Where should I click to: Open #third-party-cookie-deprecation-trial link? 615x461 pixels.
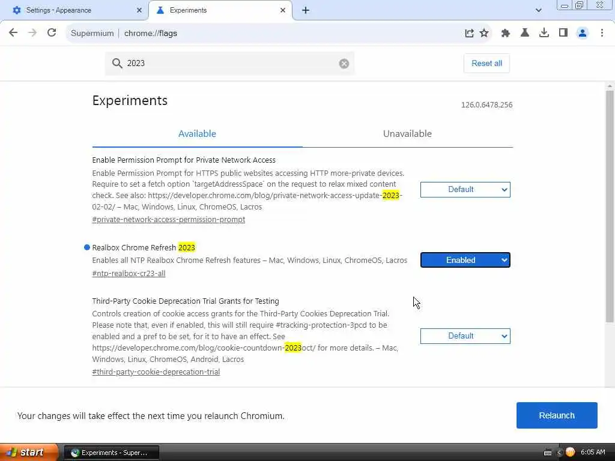pyautogui.click(x=156, y=372)
